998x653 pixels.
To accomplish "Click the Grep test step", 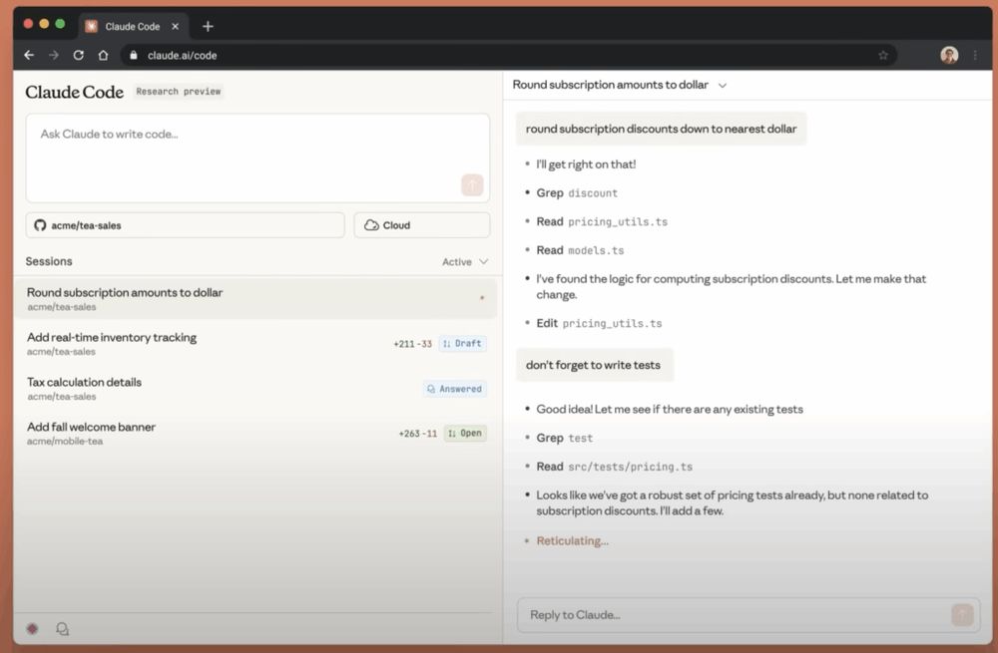I will coord(564,438).
